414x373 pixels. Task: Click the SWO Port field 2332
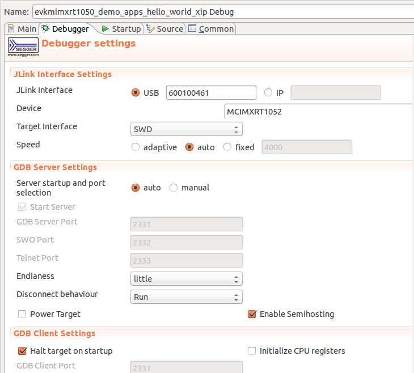(187, 242)
